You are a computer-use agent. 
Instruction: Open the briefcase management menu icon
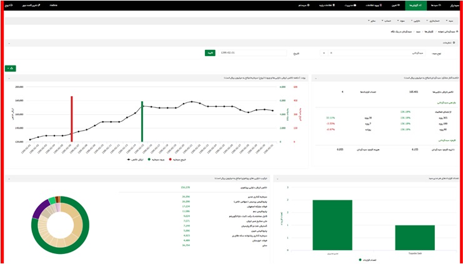355,6
